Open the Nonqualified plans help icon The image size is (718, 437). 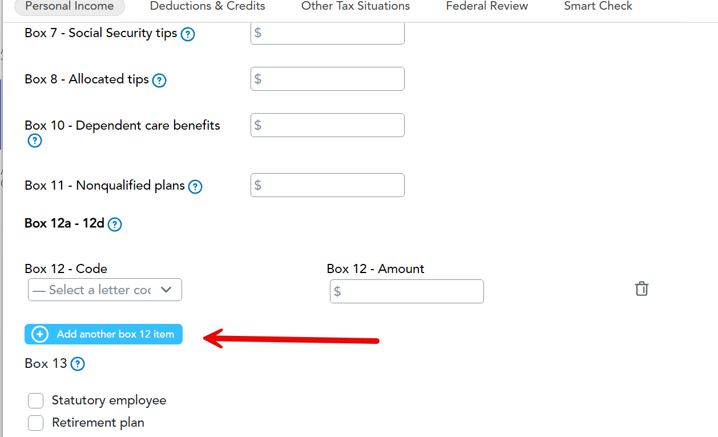coord(195,187)
